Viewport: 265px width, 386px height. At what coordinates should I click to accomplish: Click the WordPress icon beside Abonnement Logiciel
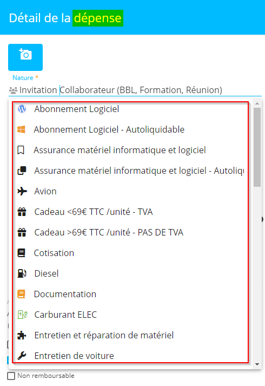click(22, 109)
